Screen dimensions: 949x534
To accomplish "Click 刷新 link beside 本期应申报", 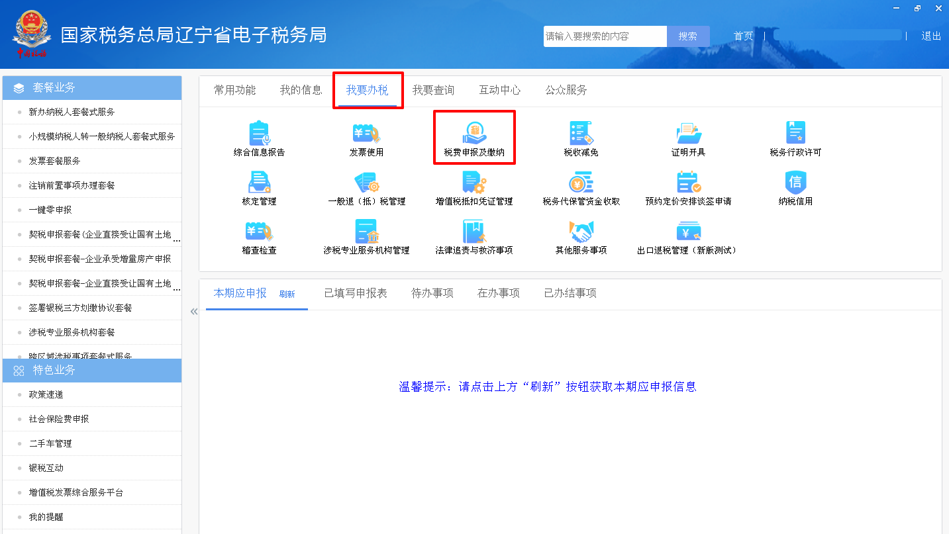I will point(287,294).
